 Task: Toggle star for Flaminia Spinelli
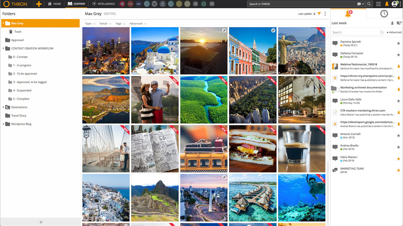point(398,43)
